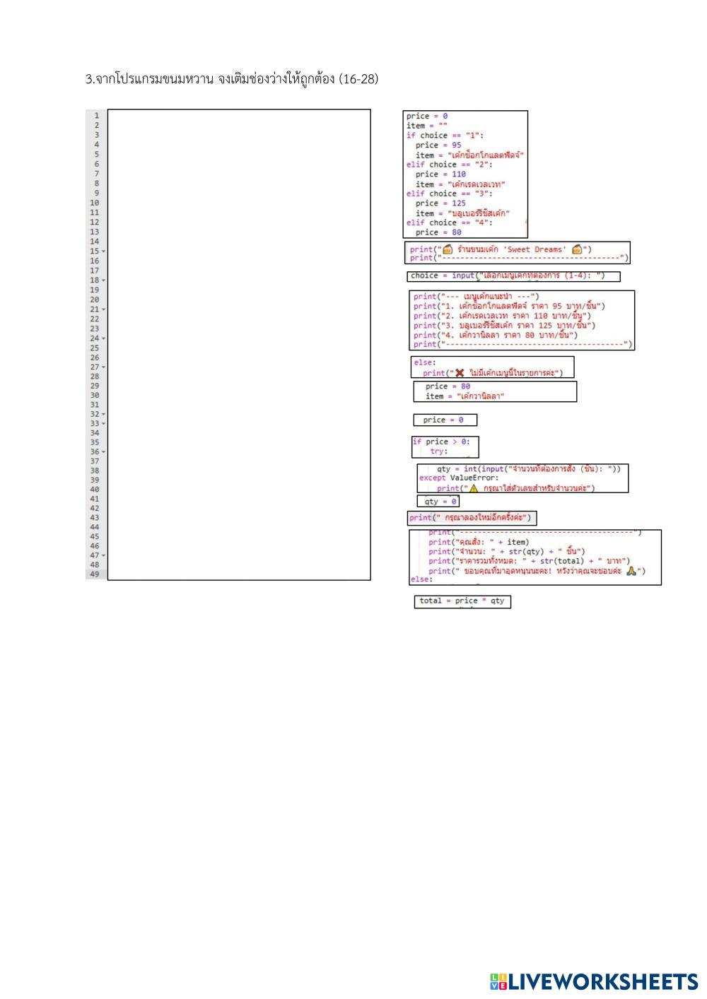Select the standalone 'price = 0' block
The image size is (707, 999).
coord(445,420)
